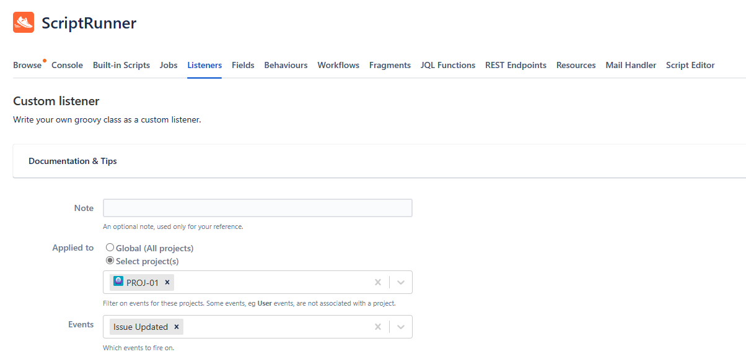The height and width of the screenshot is (362, 746).
Task: Click the PROJ-01 label text
Action: tap(143, 282)
